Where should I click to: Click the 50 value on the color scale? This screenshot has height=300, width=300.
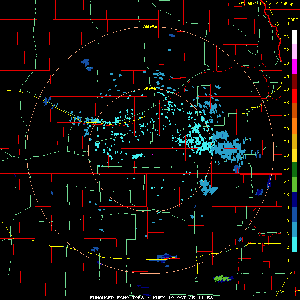[x=286, y=89]
